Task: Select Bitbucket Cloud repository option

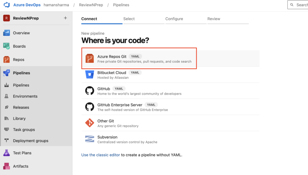Action: pyautogui.click(x=171, y=75)
